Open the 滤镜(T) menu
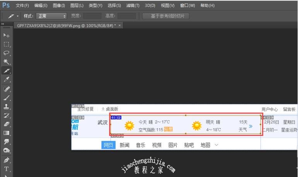298x177 pixels. 133,5
